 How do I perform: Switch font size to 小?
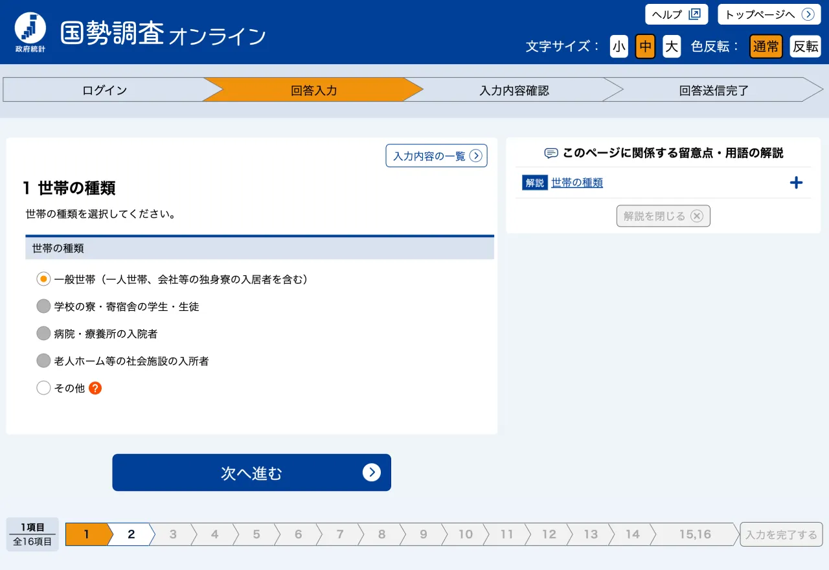click(x=619, y=46)
